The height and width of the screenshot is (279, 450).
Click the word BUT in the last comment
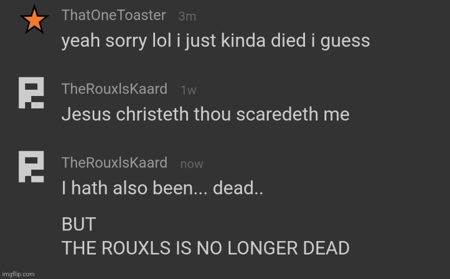(x=79, y=224)
